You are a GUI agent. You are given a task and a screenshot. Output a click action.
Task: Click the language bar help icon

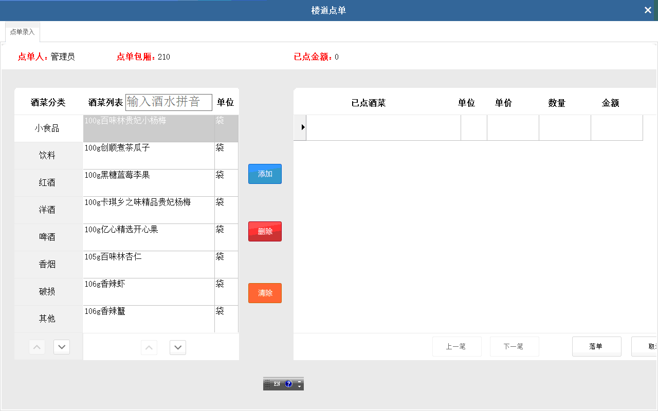[288, 384]
